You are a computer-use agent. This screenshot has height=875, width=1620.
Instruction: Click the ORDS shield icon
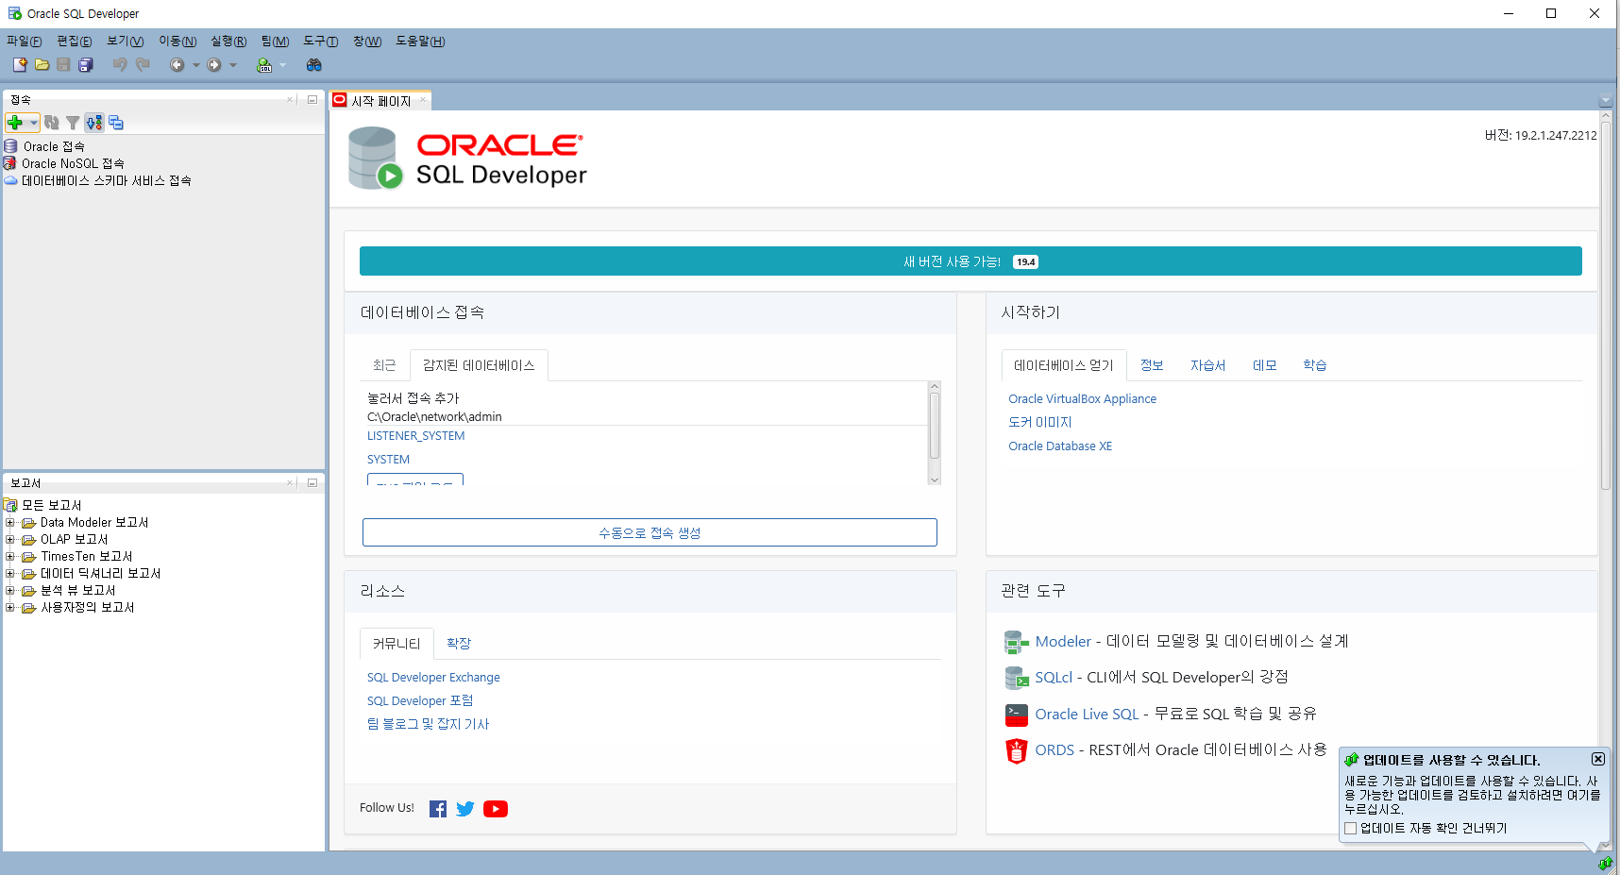[x=1017, y=751]
